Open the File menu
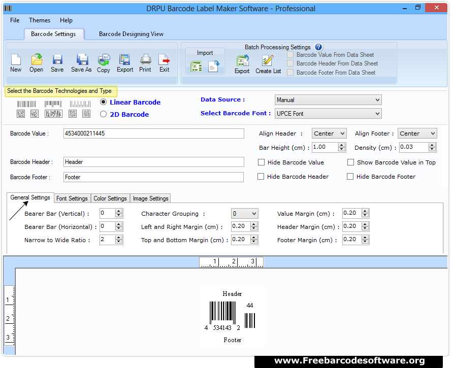The width and height of the screenshot is (453, 368). (15, 20)
